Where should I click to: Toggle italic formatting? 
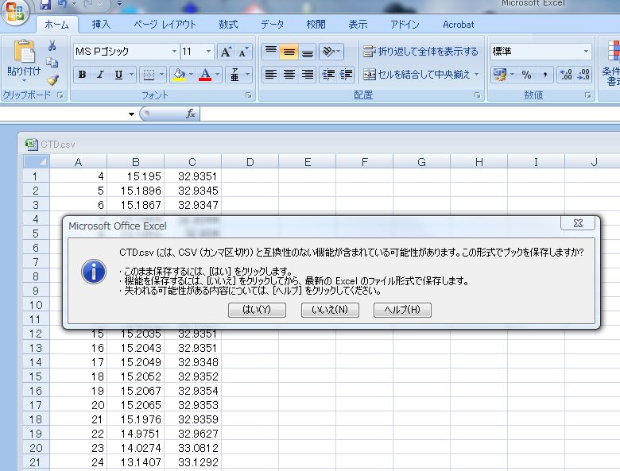pos(100,75)
